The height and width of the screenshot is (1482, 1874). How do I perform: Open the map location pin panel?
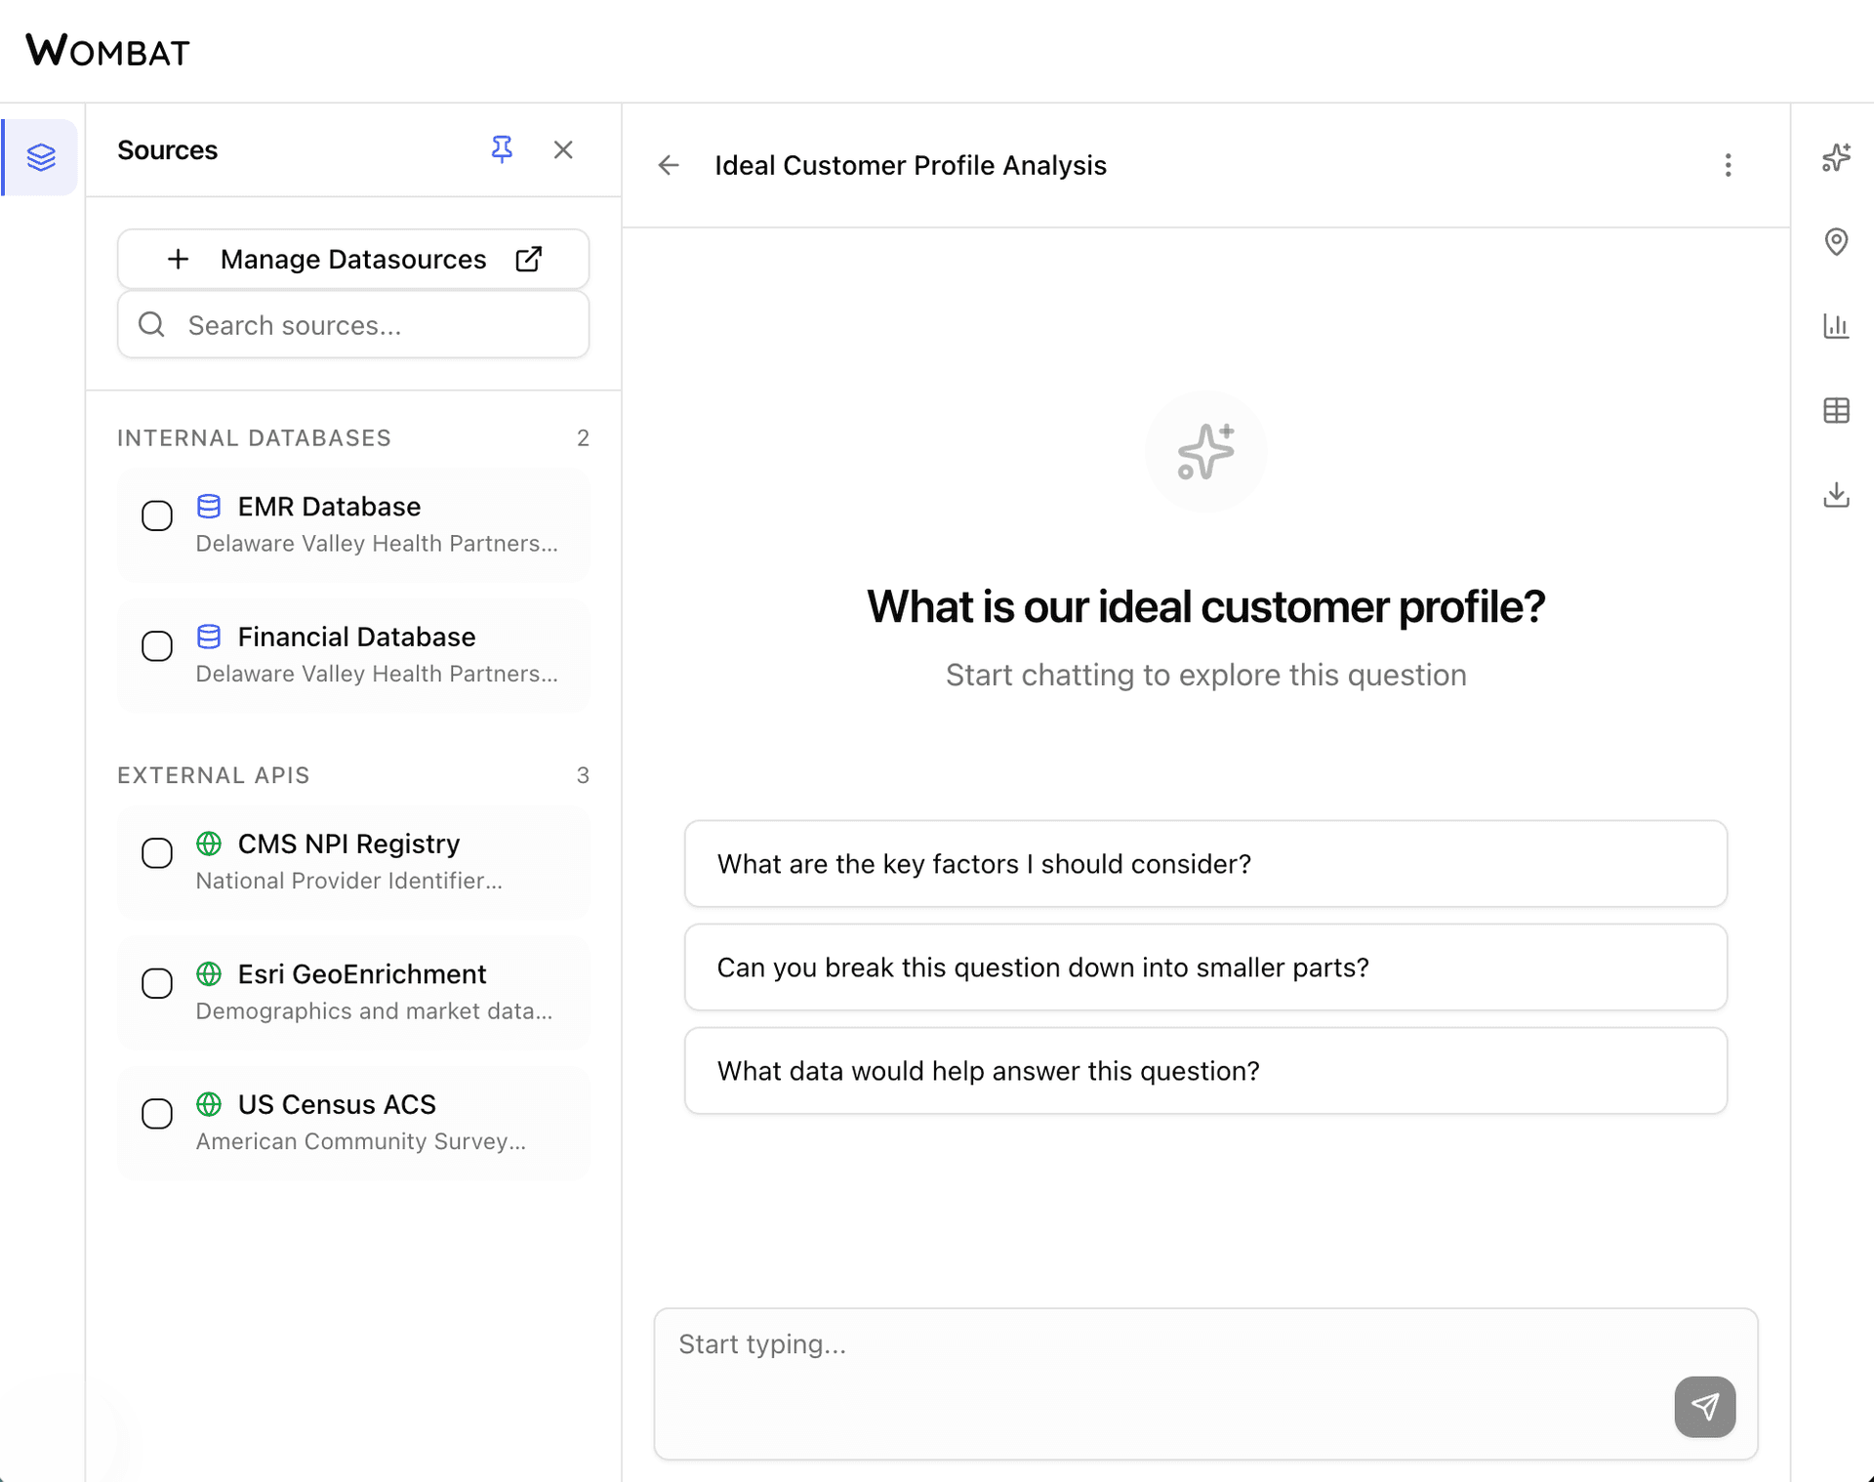click(x=1836, y=241)
